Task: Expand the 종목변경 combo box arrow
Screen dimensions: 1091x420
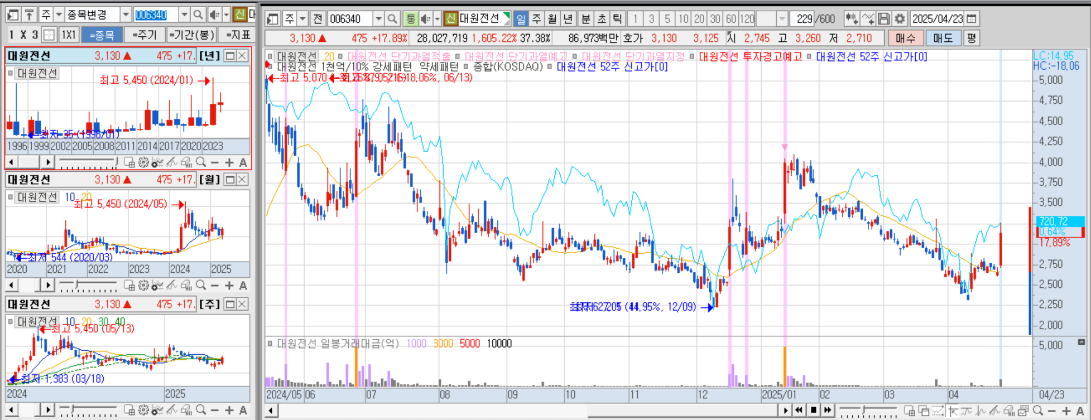Action: (x=126, y=15)
